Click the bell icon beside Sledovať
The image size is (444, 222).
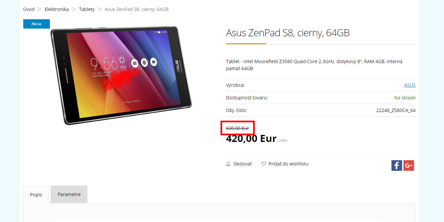point(228,164)
